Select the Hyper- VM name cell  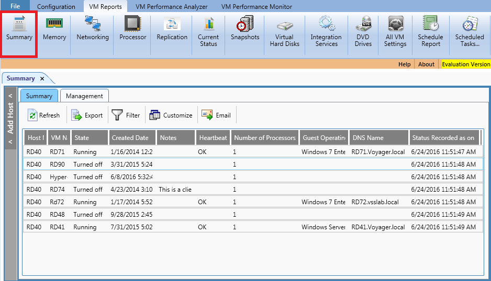click(59, 177)
